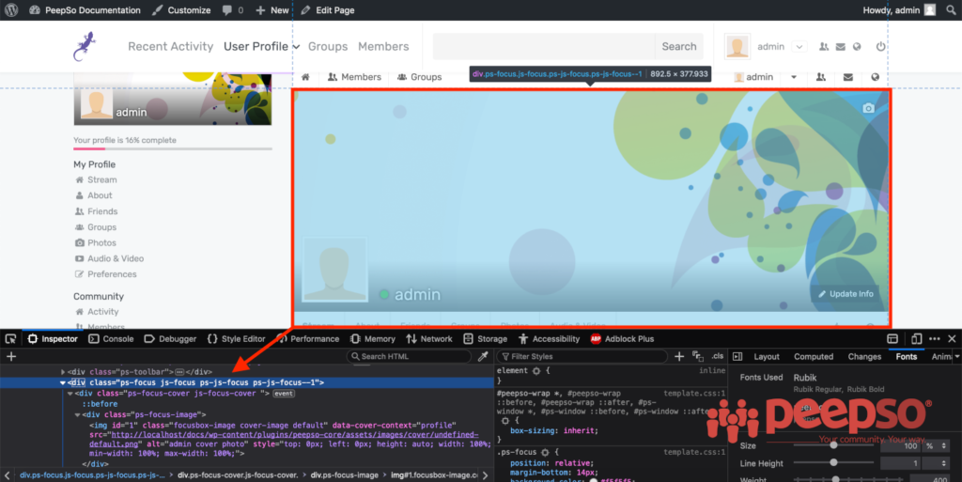The image size is (962, 482).
Task: Click the eyedropper tool beside Search HTML
Action: click(x=483, y=356)
